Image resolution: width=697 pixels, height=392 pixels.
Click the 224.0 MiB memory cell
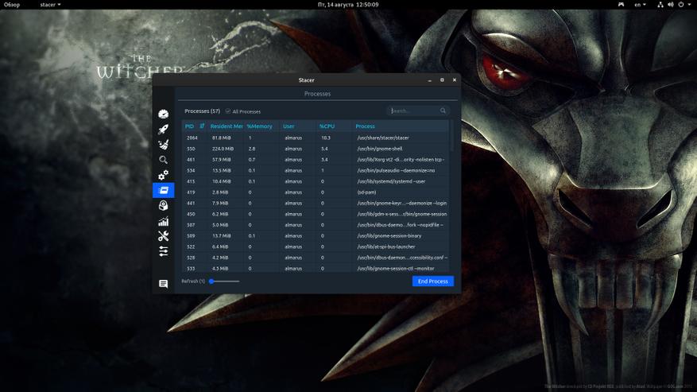tap(223, 149)
